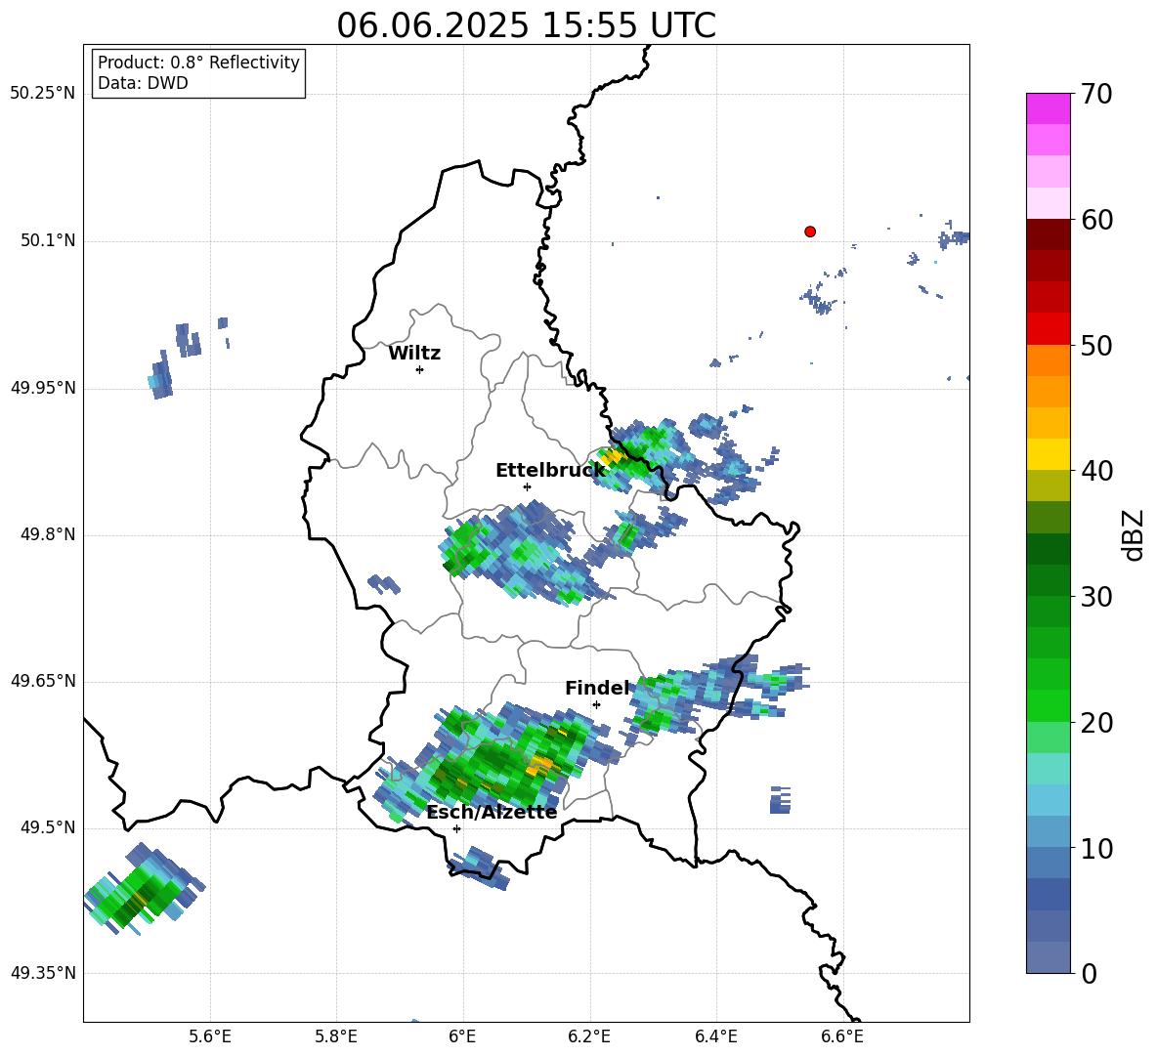Image resolution: width=1157 pixels, height=1056 pixels.
Task: Click the 49.95°N latitude label
Action: click(x=43, y=388)
